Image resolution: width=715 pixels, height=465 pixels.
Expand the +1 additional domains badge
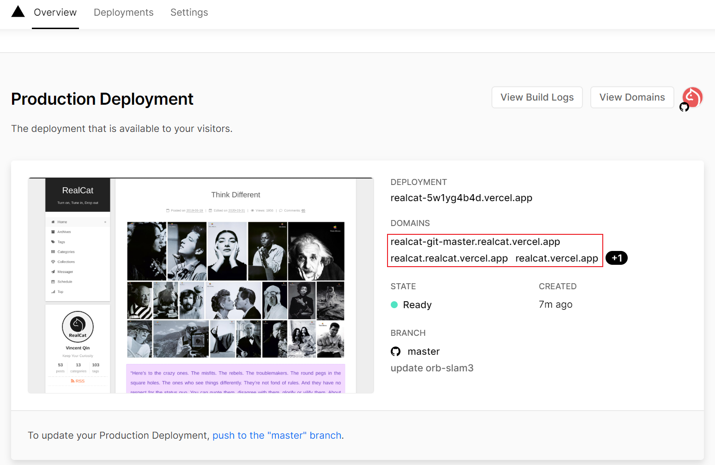tap(616, 258)
